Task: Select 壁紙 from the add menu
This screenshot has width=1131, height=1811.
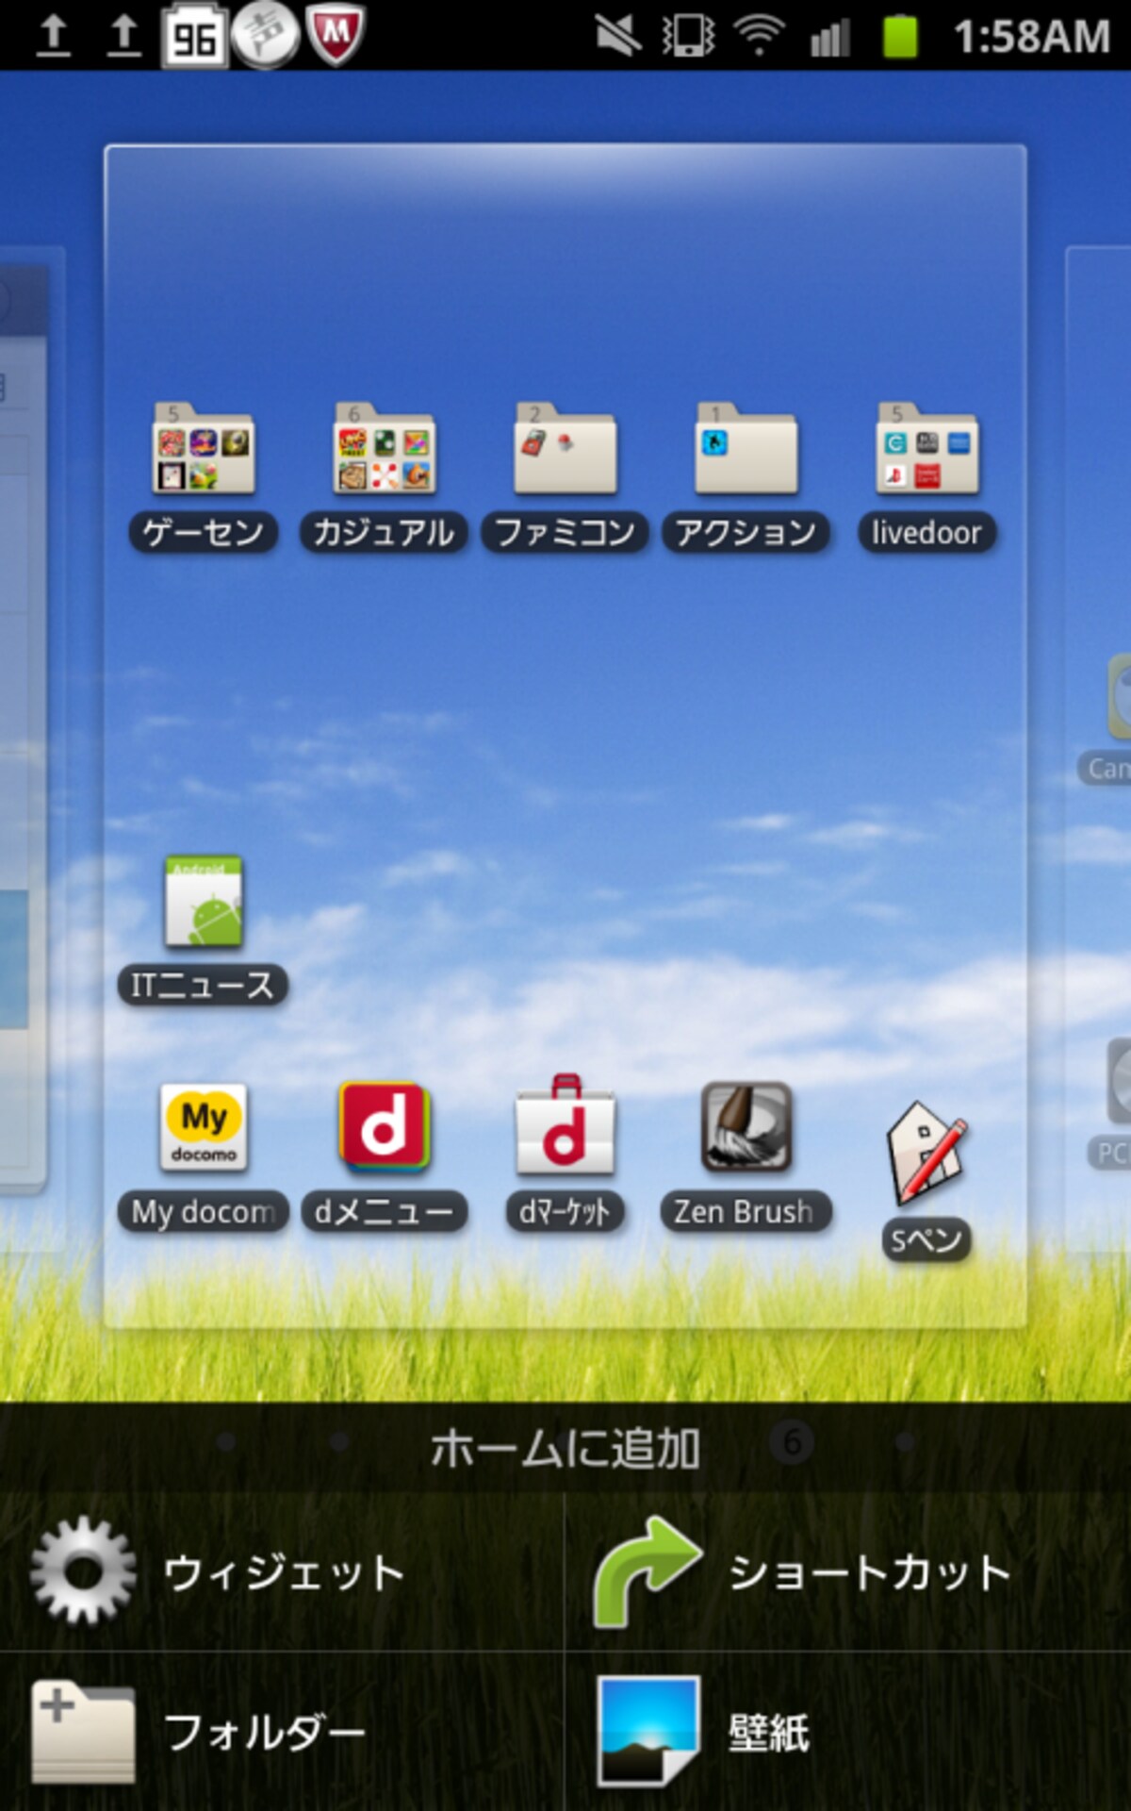Action: [x=848, y=1732]
